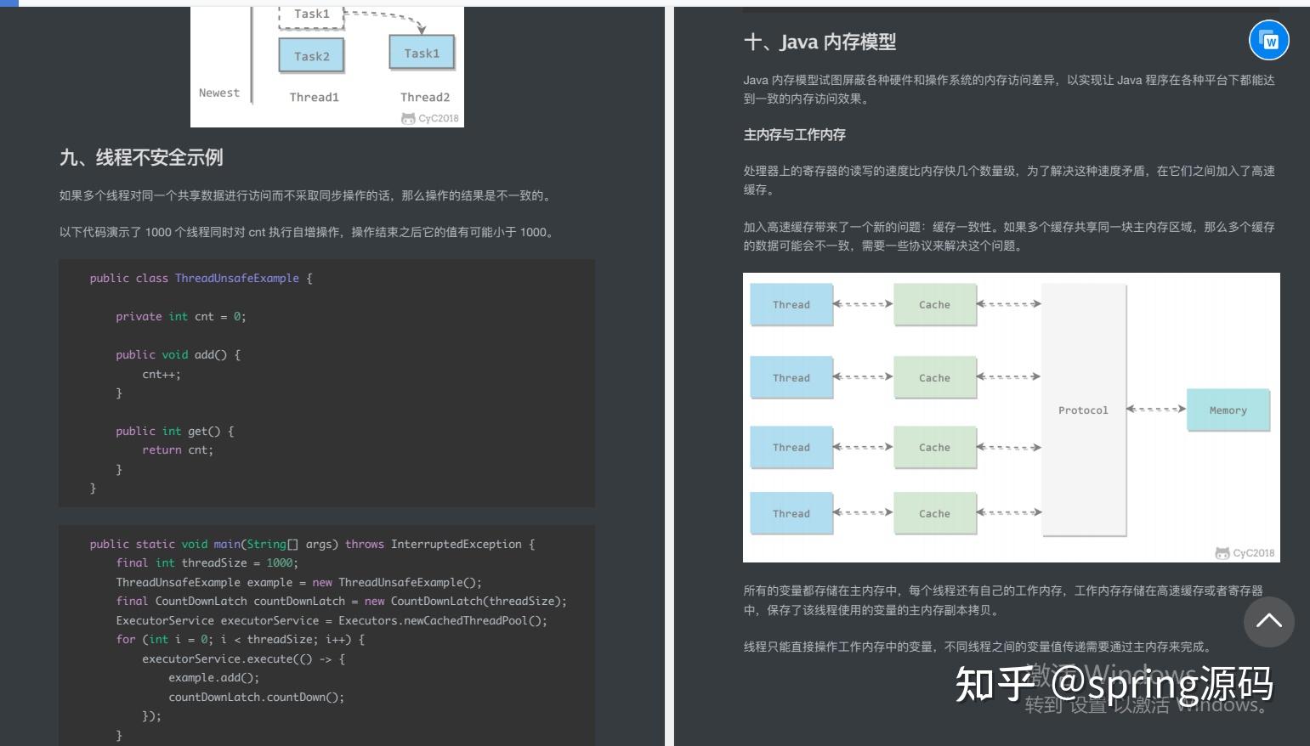Open the blue Word document icon
The image size is (1310, 746).
(x=1268, y=40)
